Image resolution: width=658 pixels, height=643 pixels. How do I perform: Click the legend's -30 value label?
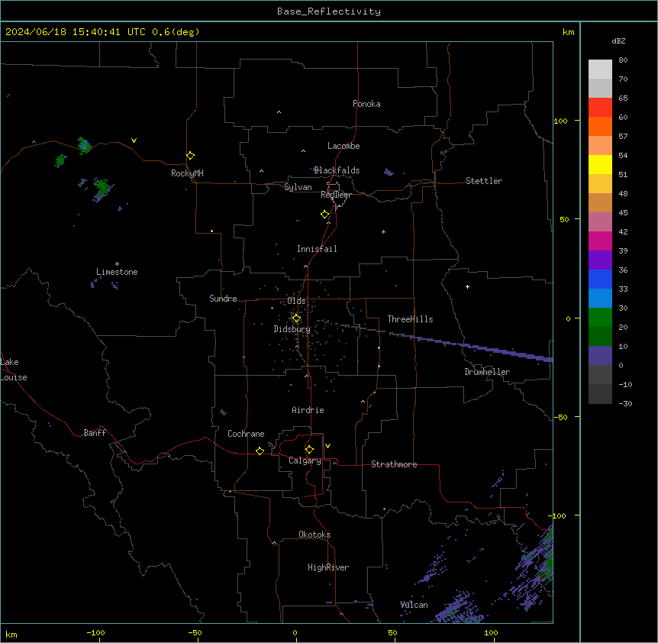(x=625, y=403)
